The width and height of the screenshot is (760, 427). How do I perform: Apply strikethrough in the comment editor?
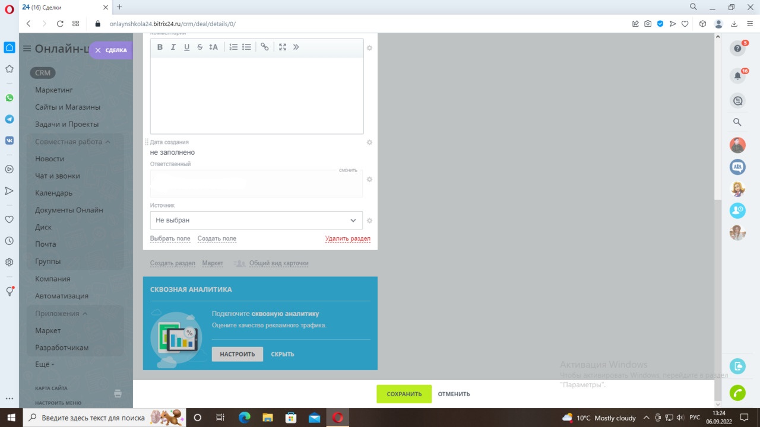tap(200, 47)
